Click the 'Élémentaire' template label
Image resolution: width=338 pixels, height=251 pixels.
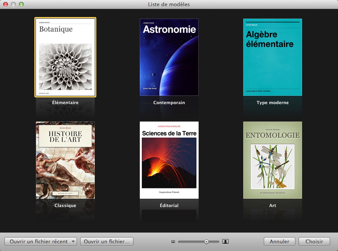click(x=65, y=103)
